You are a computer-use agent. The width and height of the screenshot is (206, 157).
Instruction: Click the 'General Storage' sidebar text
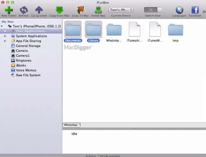(x=28, y=46)
